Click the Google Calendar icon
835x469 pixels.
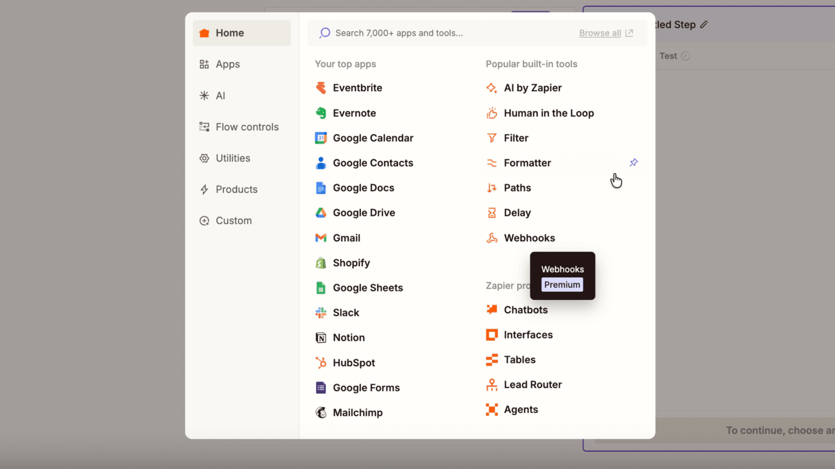coord(321,138)
